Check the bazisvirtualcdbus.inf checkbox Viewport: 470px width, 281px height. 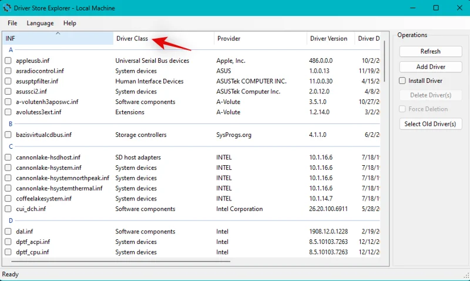pos(8,135)
